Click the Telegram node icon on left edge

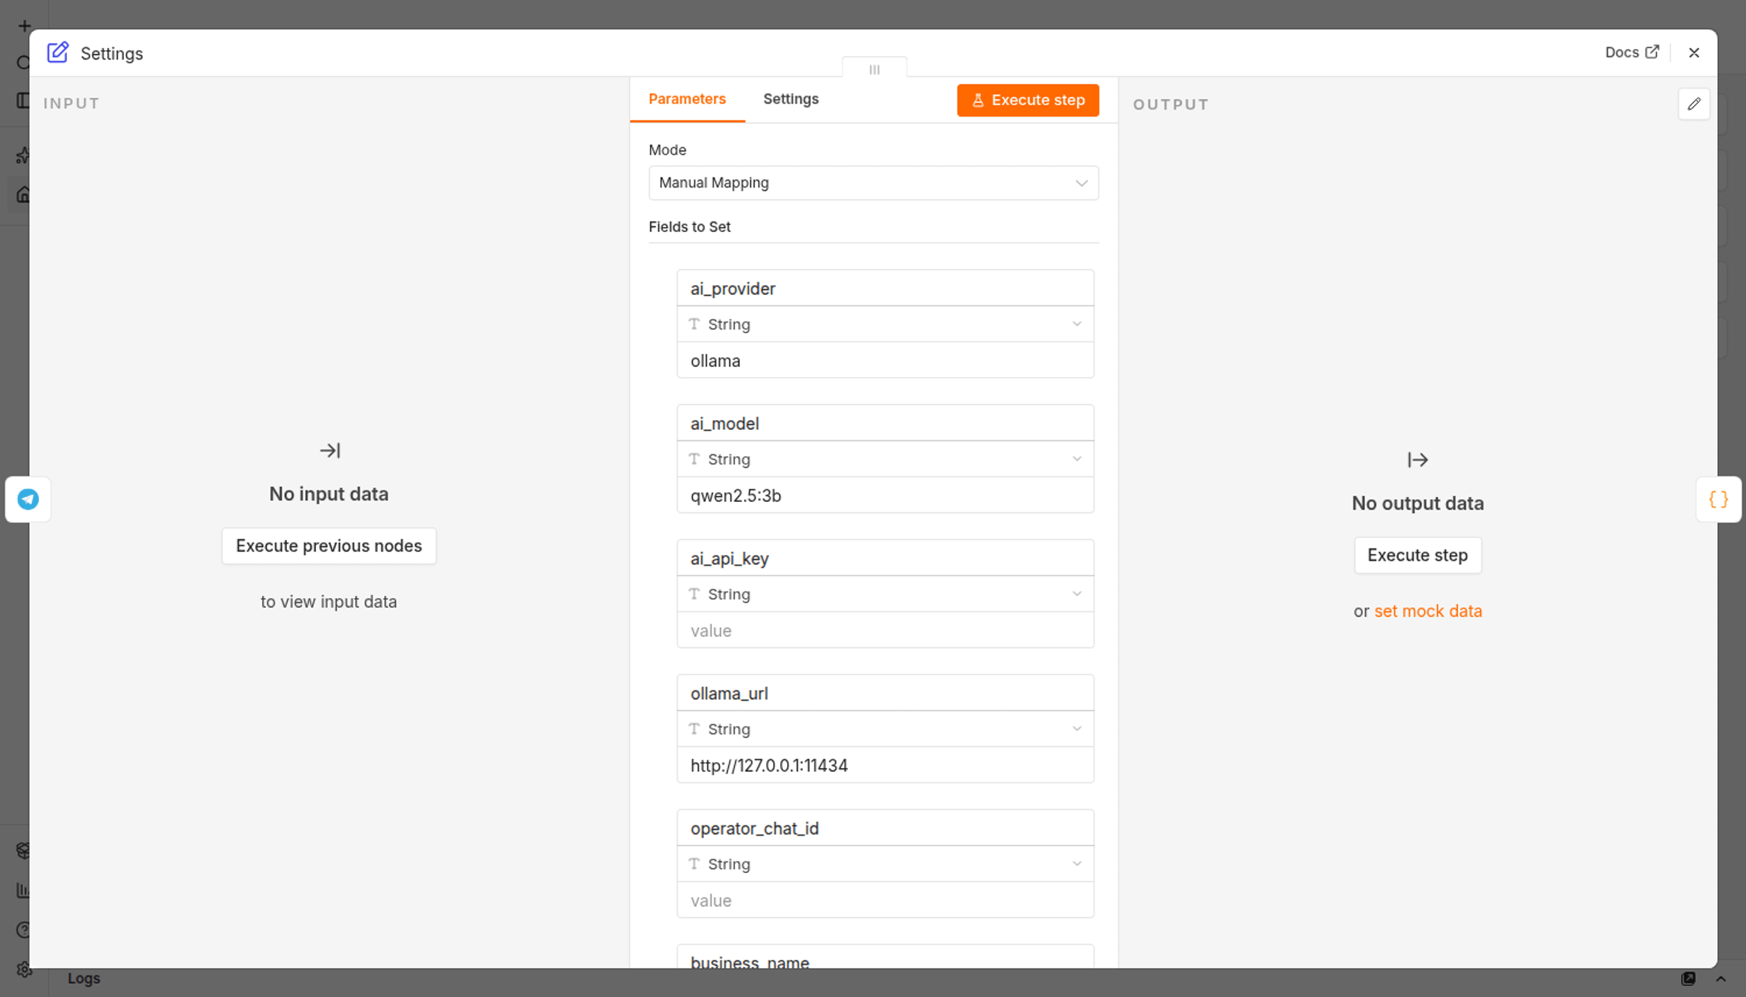pyautogui.click(x=28, y=499)
